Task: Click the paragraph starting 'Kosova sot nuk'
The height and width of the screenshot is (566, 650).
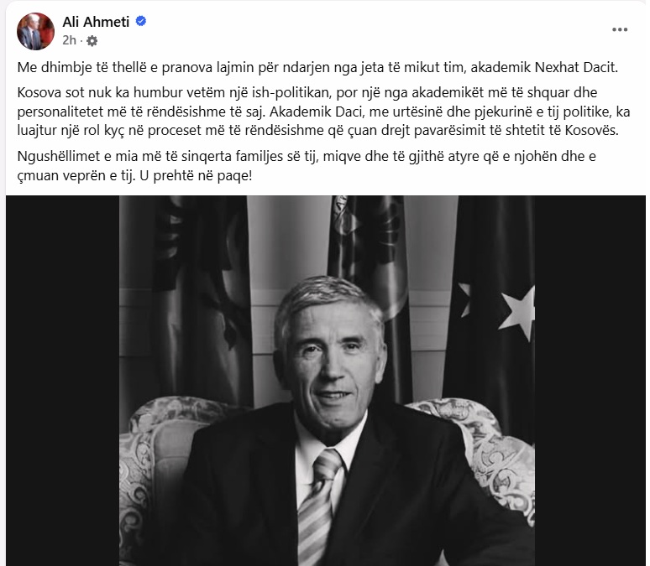Action: tap(323, 112)
